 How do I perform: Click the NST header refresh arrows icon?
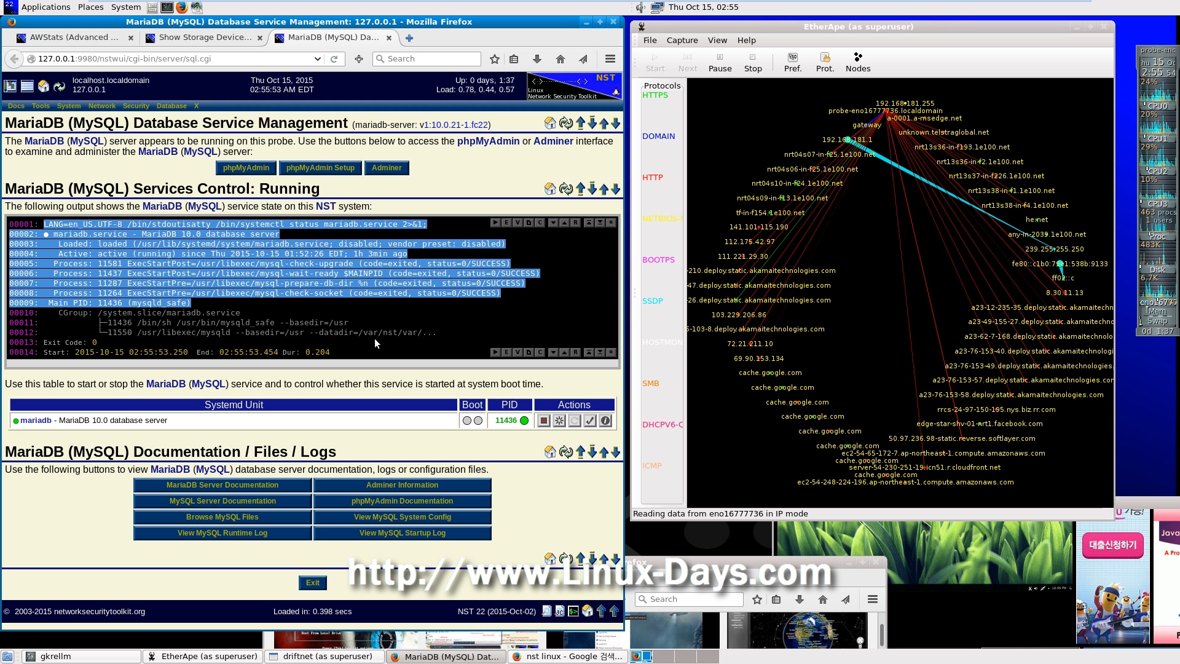click(x=60, y=86)
